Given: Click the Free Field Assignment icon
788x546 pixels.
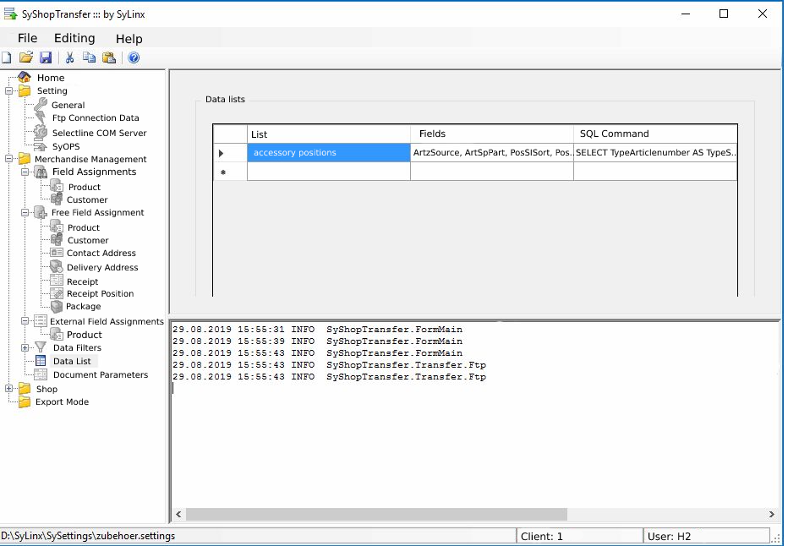Looking at the screenshot, I should (x=41, y=212).
